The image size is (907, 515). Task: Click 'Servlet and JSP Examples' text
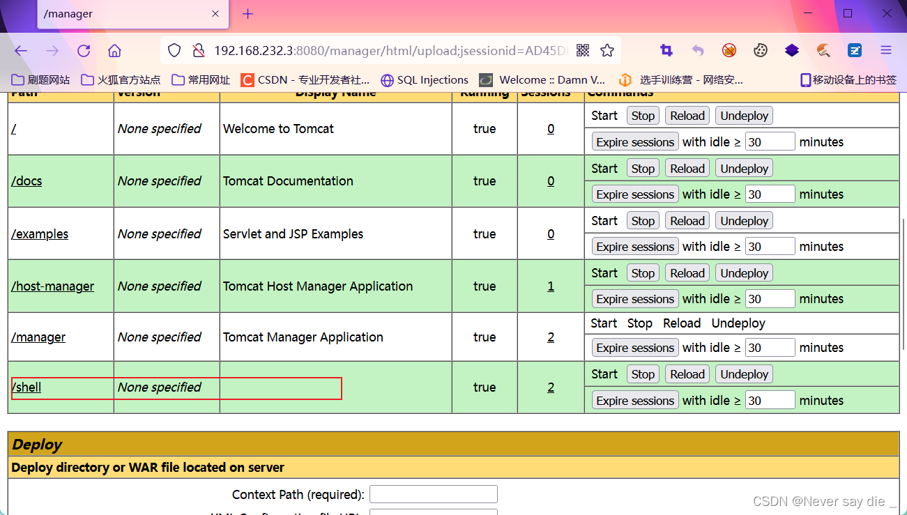[x=293, y=234]
